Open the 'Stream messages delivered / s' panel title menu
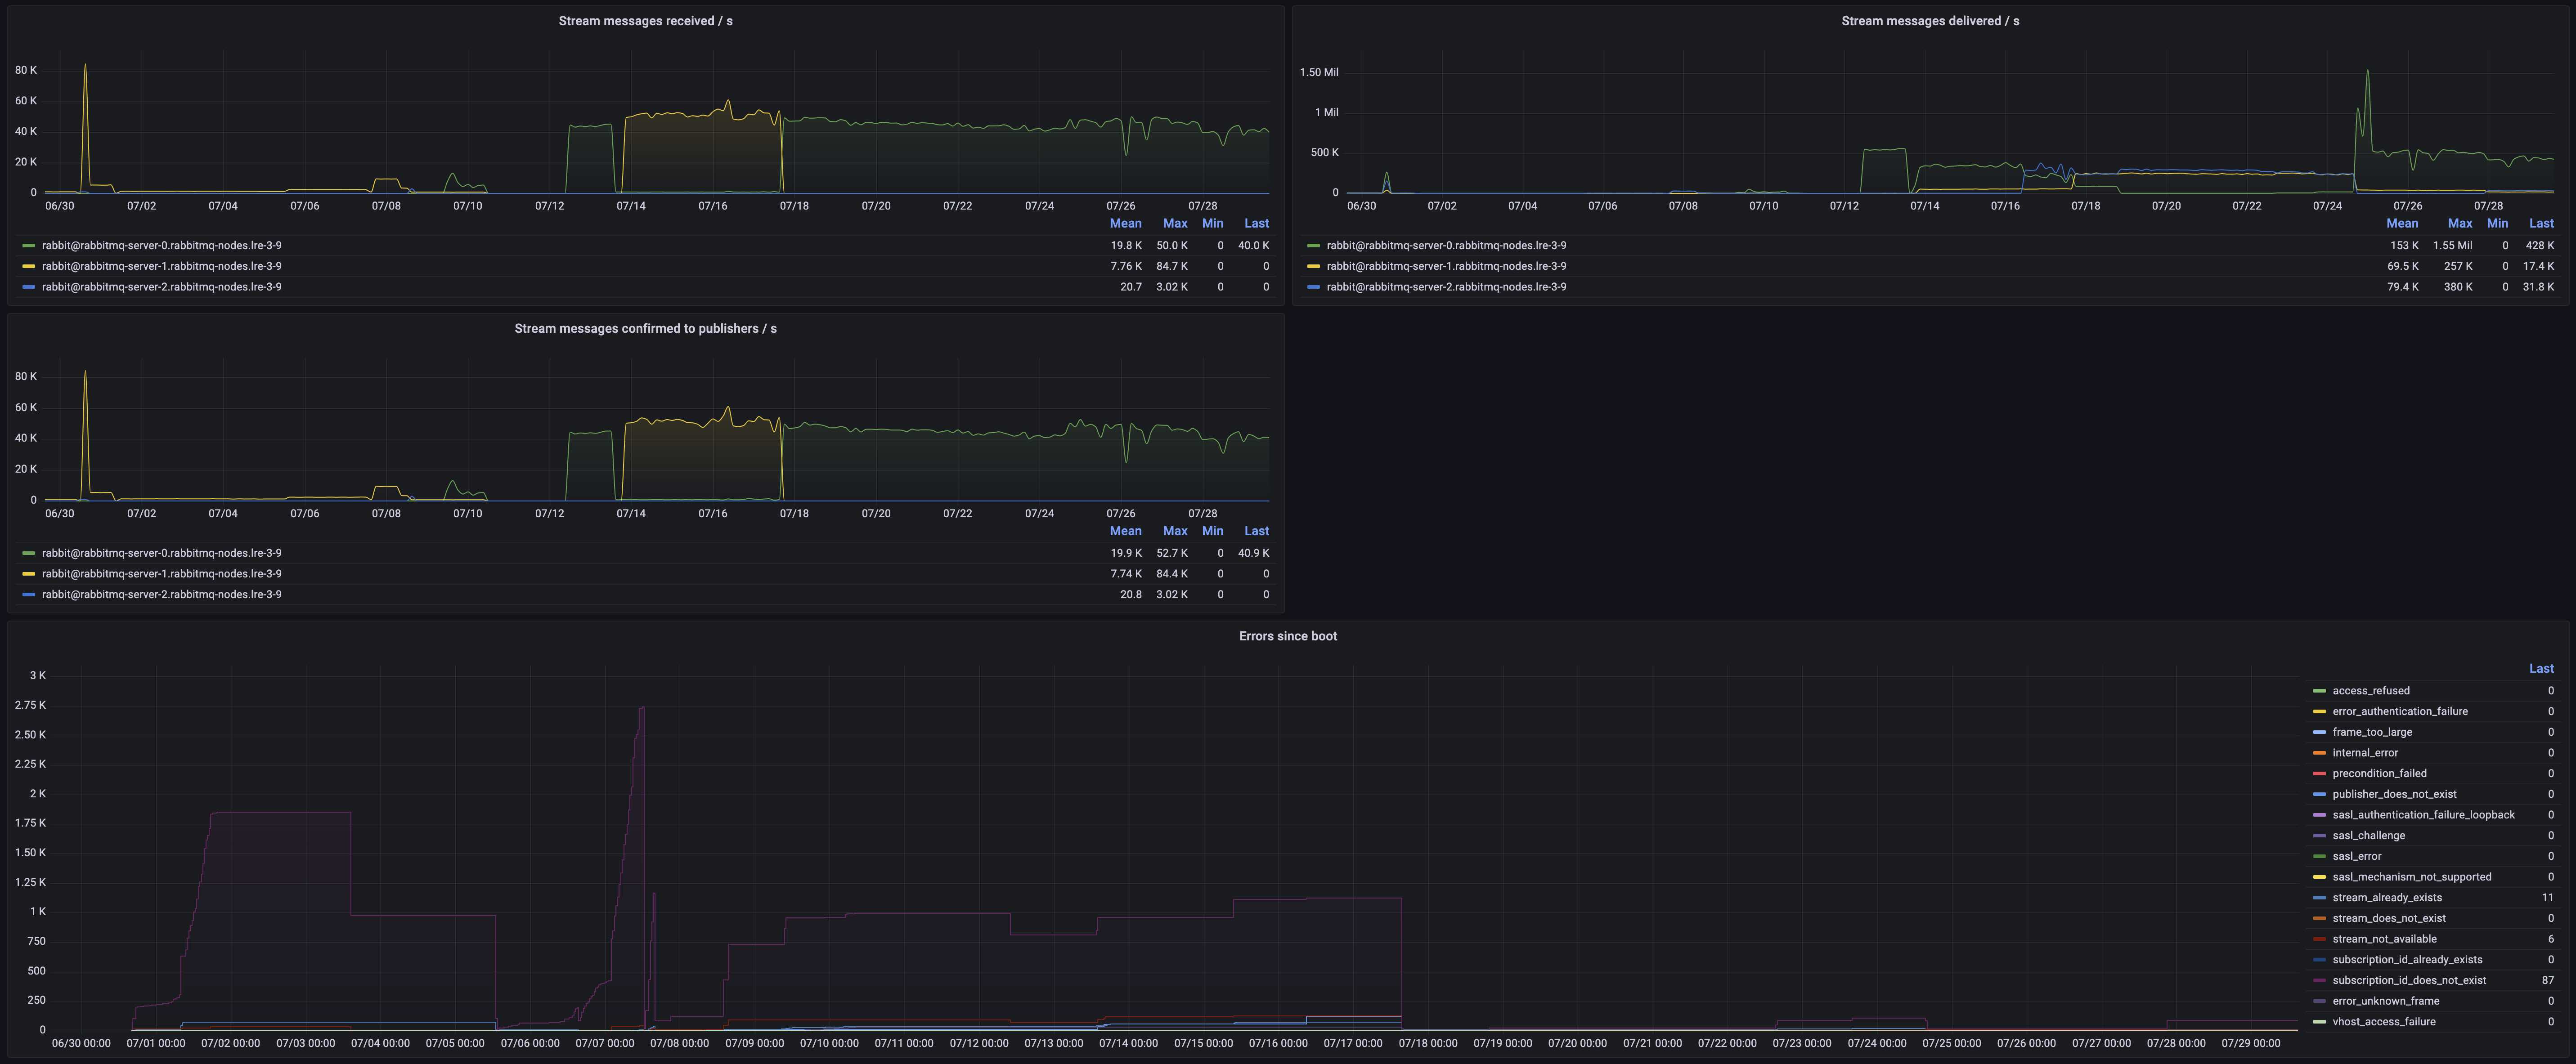This screenshot has width=2576, height=1064. (1929, 21)
